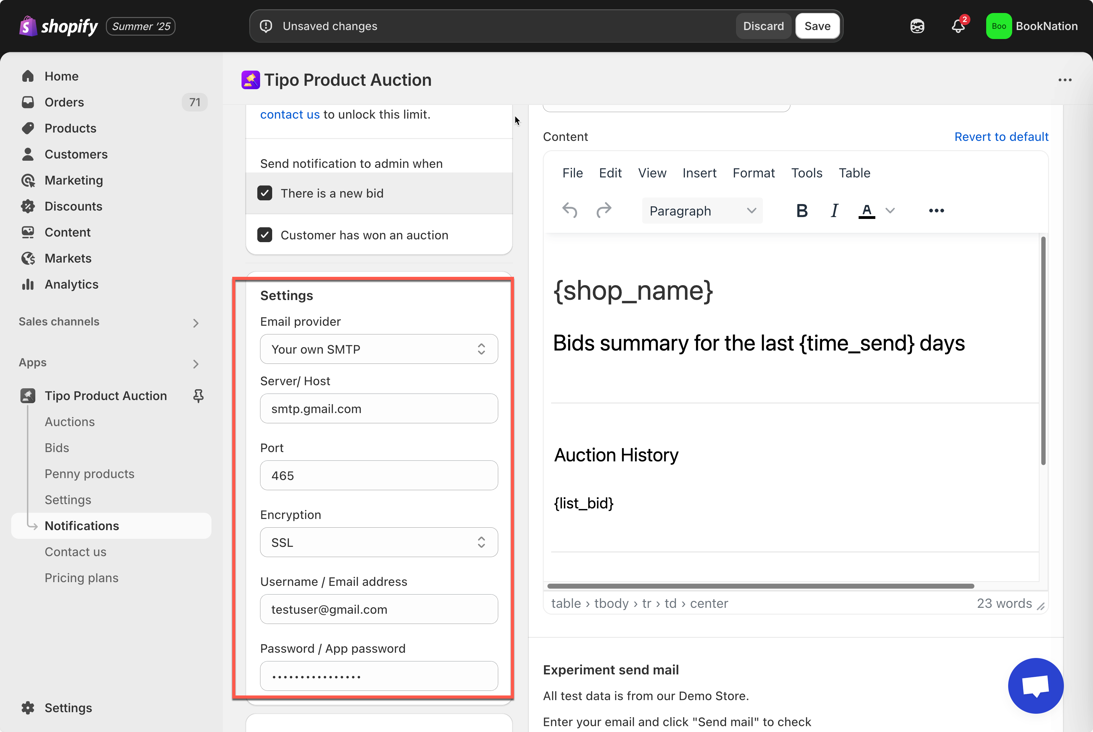Uncheck 'There is a new bid' checkbox

[x=265, y=193]
